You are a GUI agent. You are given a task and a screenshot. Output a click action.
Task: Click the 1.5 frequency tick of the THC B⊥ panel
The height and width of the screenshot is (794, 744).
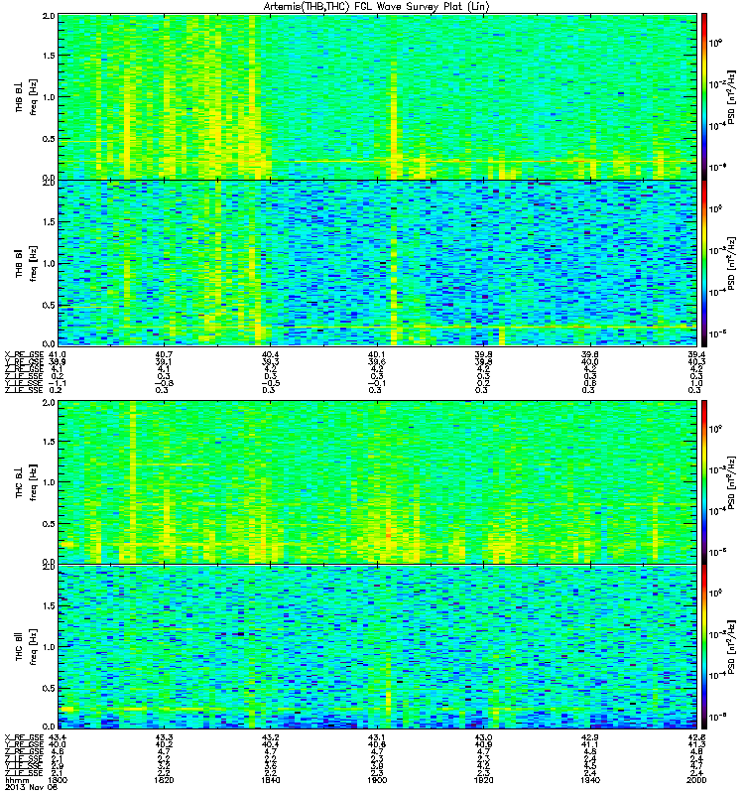[49, 442]
